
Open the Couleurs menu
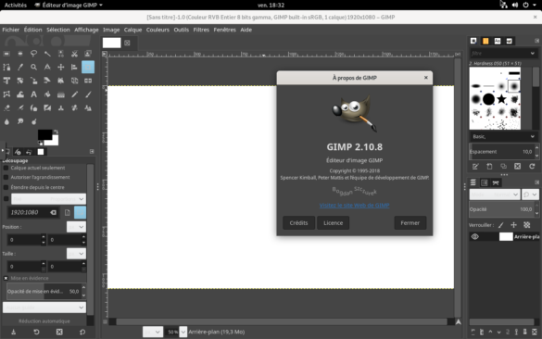[158, 30]
